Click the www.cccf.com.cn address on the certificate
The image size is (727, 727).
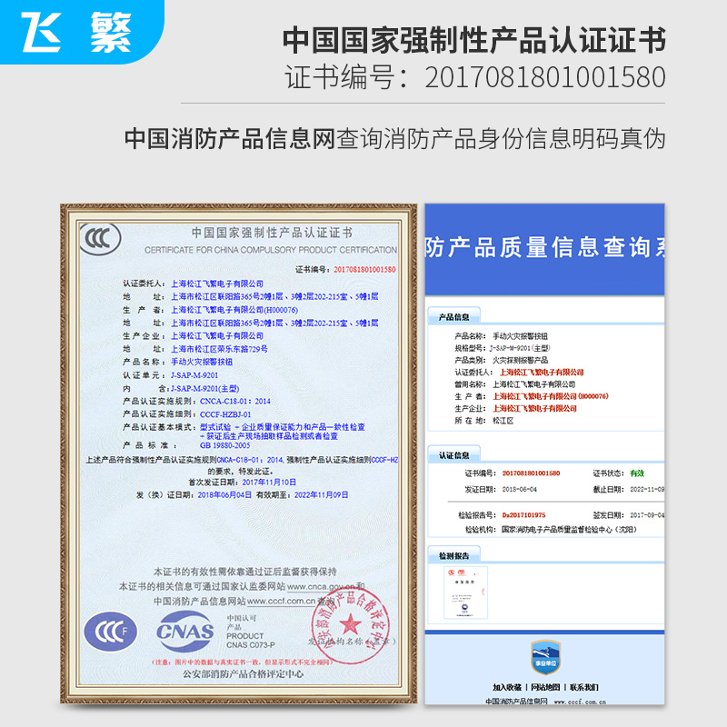click(x=281, y=602)
